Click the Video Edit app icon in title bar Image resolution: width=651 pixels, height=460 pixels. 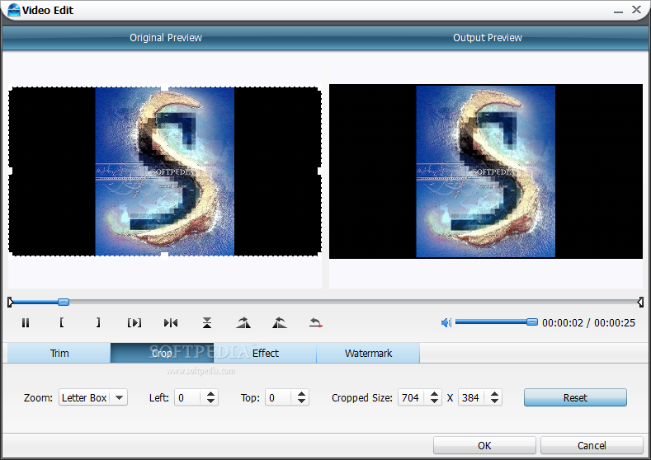14,10
